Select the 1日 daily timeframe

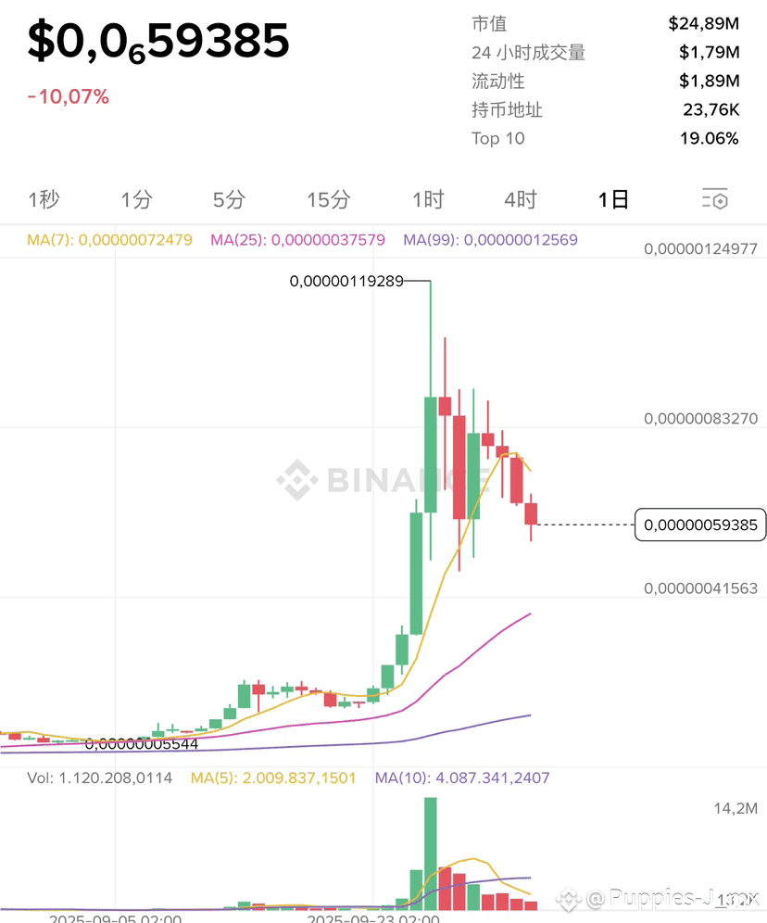[x=613, y=199]
